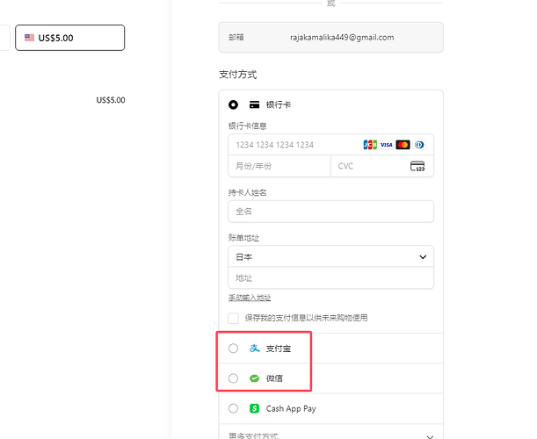Click the WeChat logo icon

pos(255,378)
